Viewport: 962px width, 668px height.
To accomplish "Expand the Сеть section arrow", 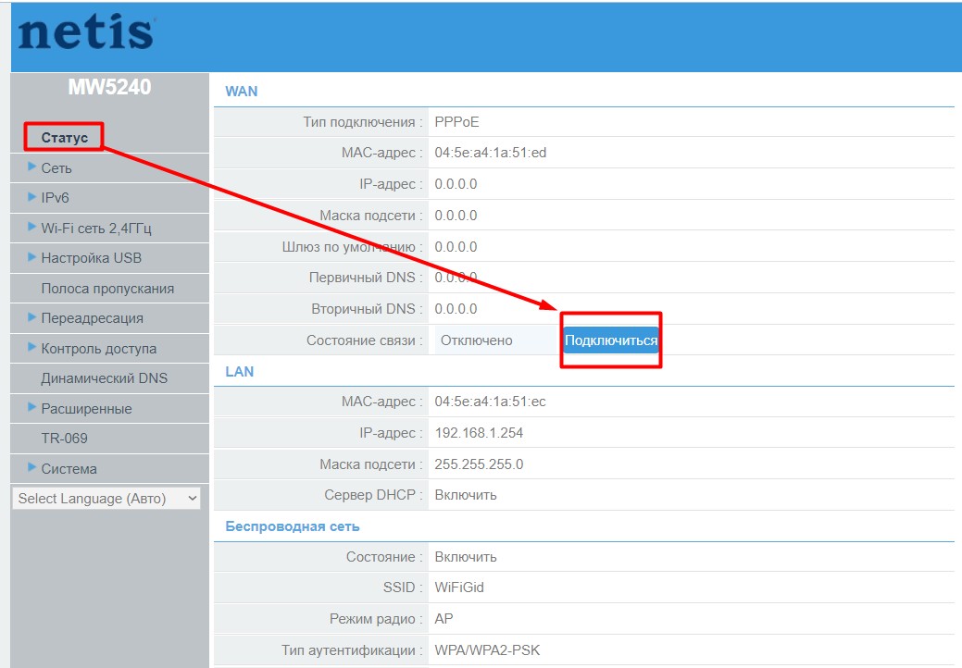I will coord(31,167).
